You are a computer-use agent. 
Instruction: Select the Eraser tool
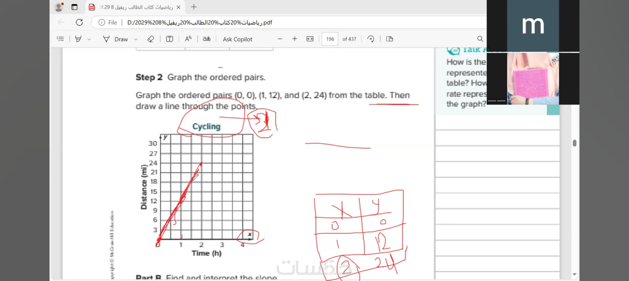tap(151, 39)
